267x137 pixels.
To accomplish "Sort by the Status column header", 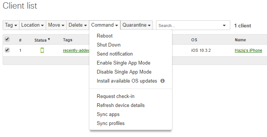I will tap(42, 40).
